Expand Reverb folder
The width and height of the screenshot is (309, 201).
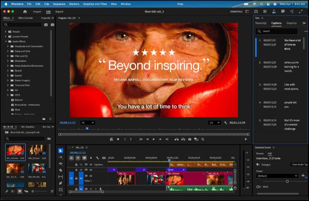8,71
